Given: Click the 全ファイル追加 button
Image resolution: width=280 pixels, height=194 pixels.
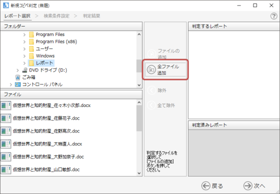Looking at the screenshot, I should pos(165,69).
